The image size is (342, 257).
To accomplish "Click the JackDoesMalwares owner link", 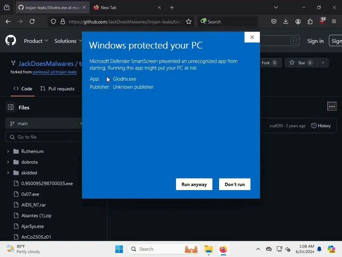I will point(46,64).
